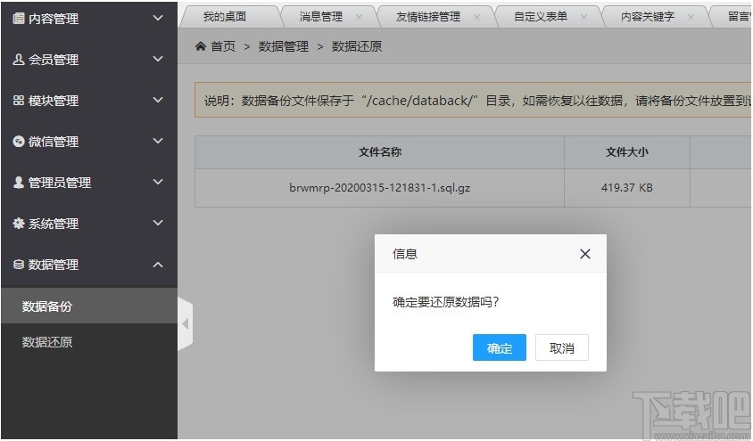Image resolution: width=753 pixels, height=441 pixels.
Task: Click the 信息 dialog title
Action: pyautogui.click(x=405, y=254)
